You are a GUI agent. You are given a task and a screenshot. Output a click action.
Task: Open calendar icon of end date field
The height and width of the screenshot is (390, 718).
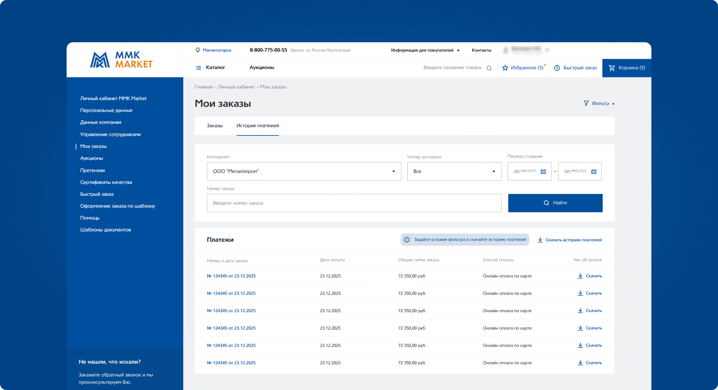pos(594,172)
